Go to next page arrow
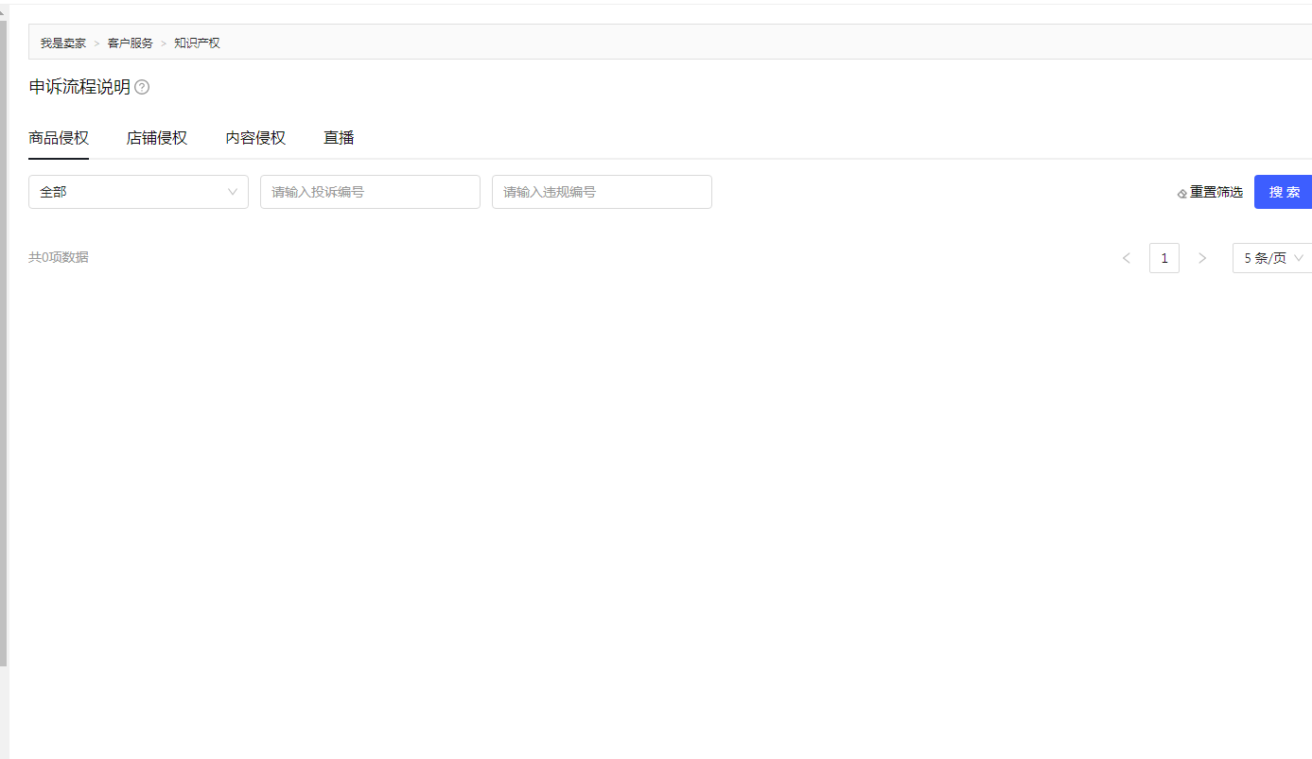Image resolution: width=1312 pixels, height=759 pixels. (x=1202, y=258)
